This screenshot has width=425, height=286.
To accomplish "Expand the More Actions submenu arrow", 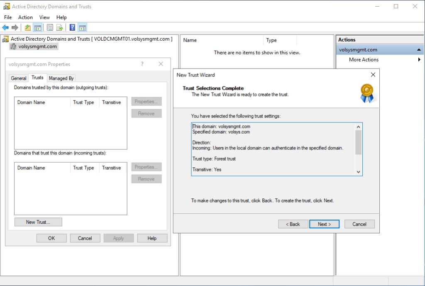I will click(419, 60).
